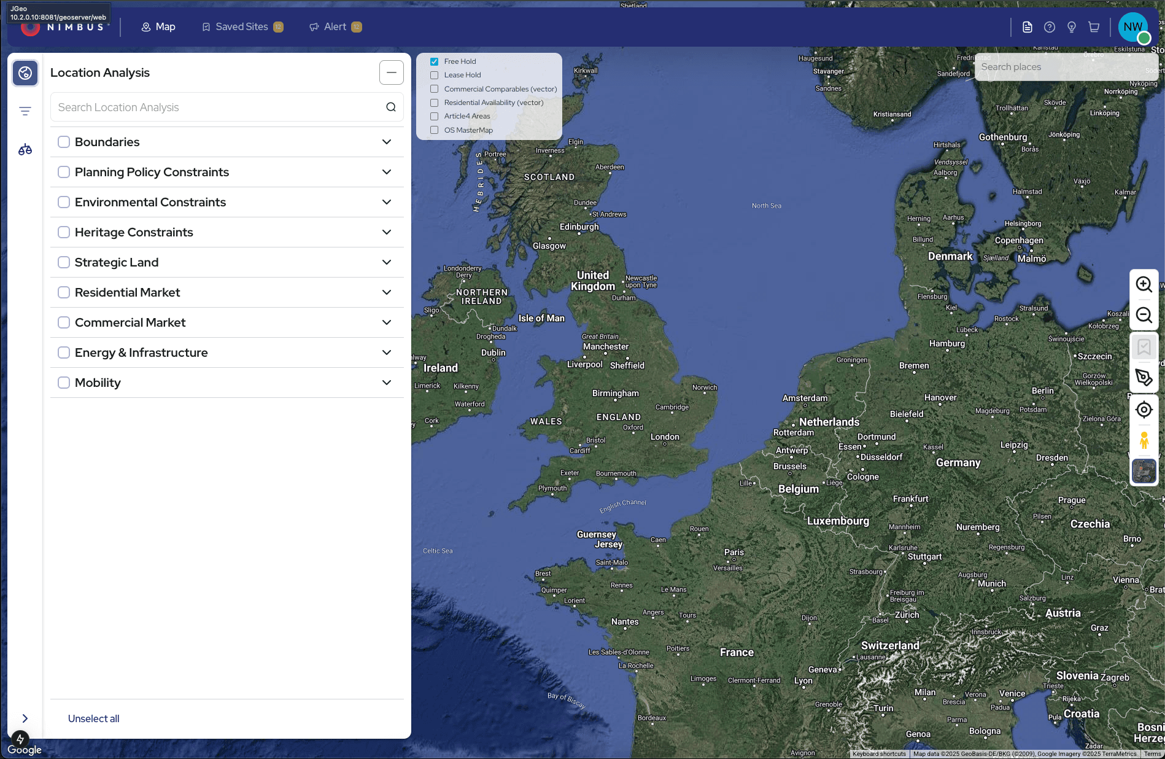The width and height of the screenshot is (1165, 759).
Task: Open the shopping cart icon
Action: click(1094, 27)
